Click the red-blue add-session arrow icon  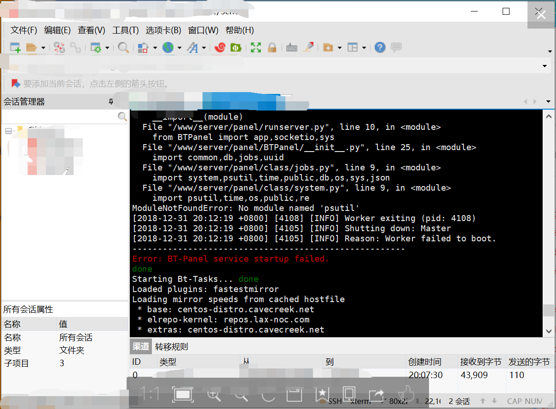(x=16, y=83)
